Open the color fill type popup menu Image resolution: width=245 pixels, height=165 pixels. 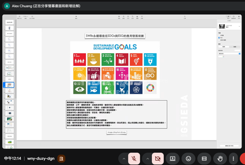click(x=229, y=53)
